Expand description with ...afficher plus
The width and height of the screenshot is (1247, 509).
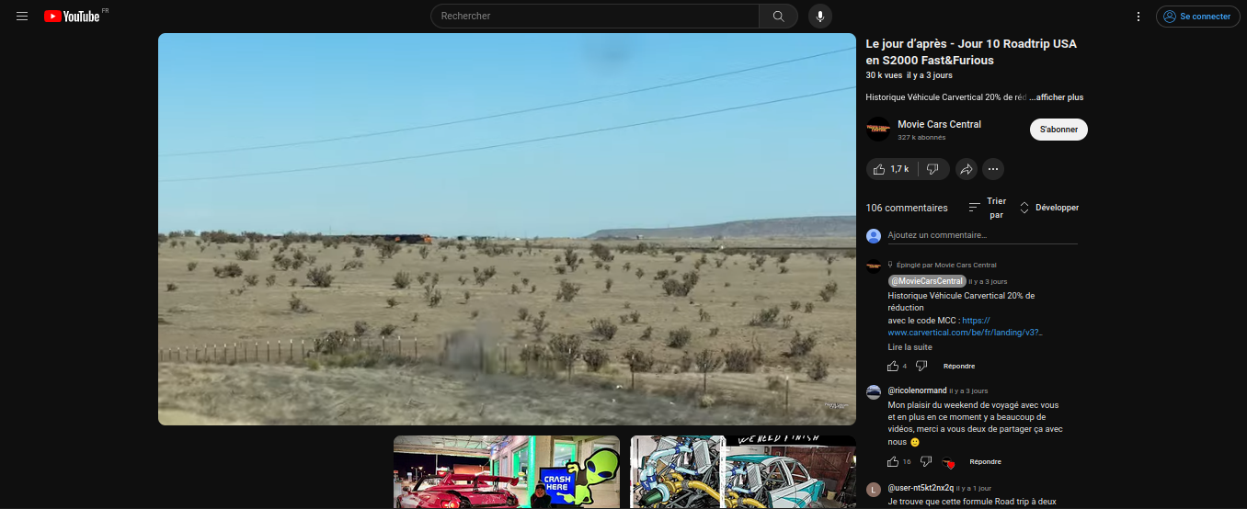[x=1057, y=97]
